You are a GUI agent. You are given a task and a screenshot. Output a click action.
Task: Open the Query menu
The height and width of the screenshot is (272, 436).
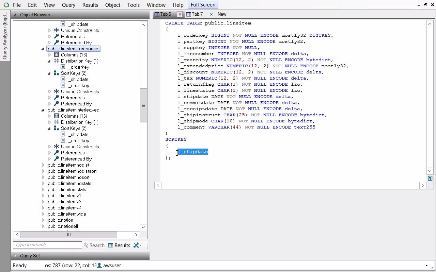coord(68,5)
